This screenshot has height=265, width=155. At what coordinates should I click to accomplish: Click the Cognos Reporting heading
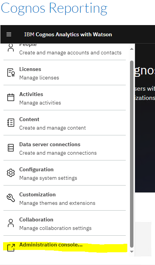click(x=54, y=8)
